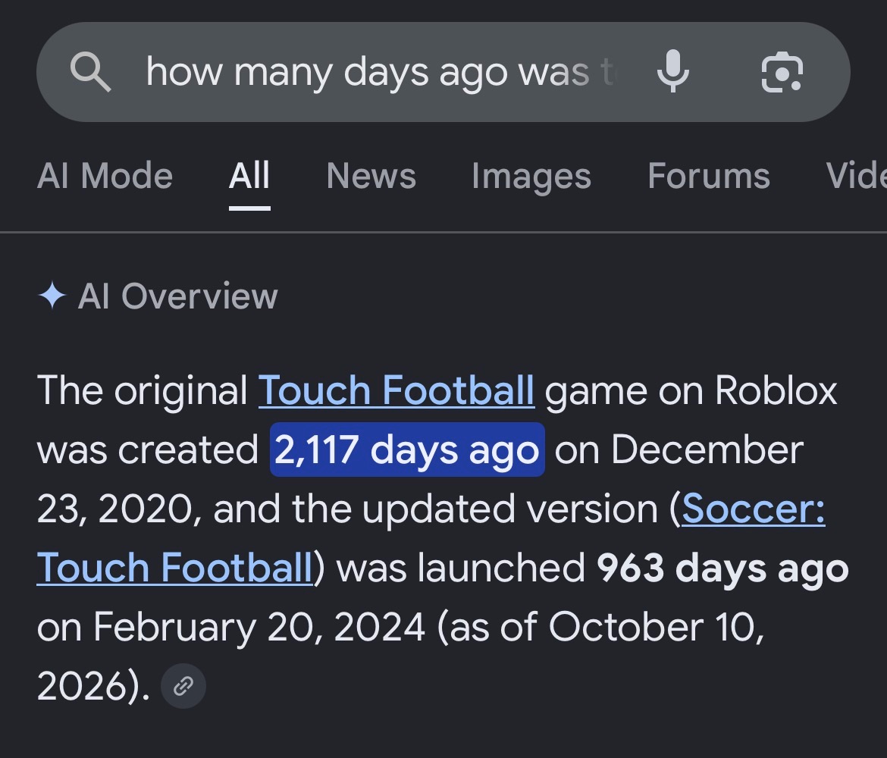Switch to the AI Mode tab

point(105,175)
